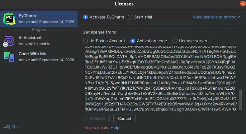Click the Log in link
This screenshot has width=246, height=134.
pyautogui.click(x=11, y=126)
